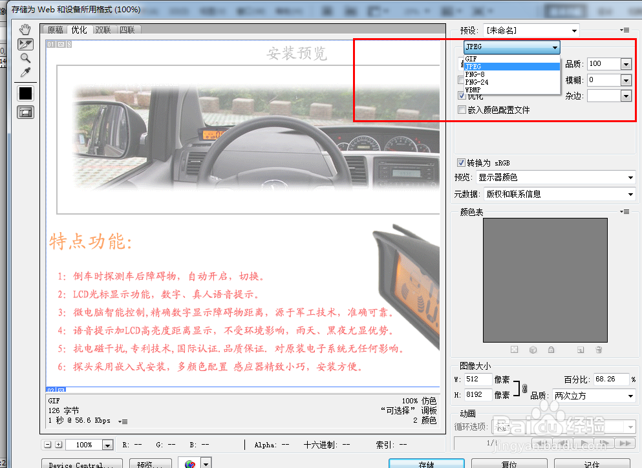Choose PNG-8 from format list
Image resolution: width=642 pixels, height=468 pixels.
(x=512, y=74)
